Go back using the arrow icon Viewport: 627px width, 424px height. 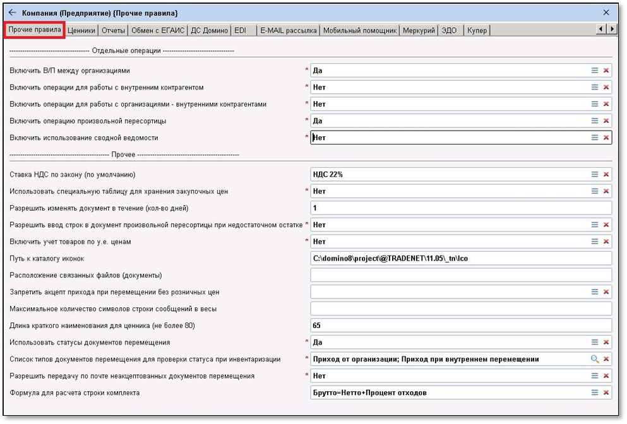13,13
